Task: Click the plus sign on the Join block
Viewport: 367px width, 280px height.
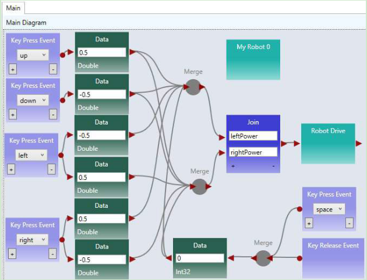Action: click(233, 166)
